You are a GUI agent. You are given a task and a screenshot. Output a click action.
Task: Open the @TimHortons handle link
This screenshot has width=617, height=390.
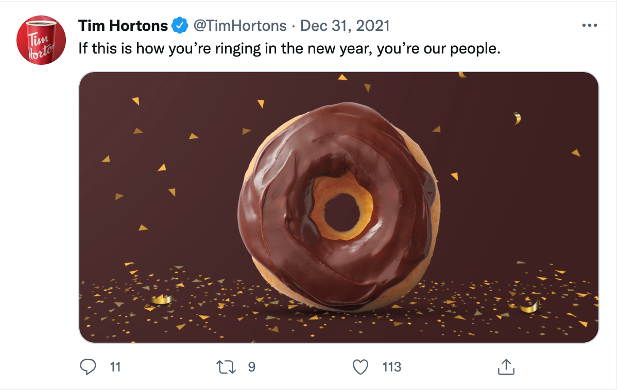coord(240,26)
